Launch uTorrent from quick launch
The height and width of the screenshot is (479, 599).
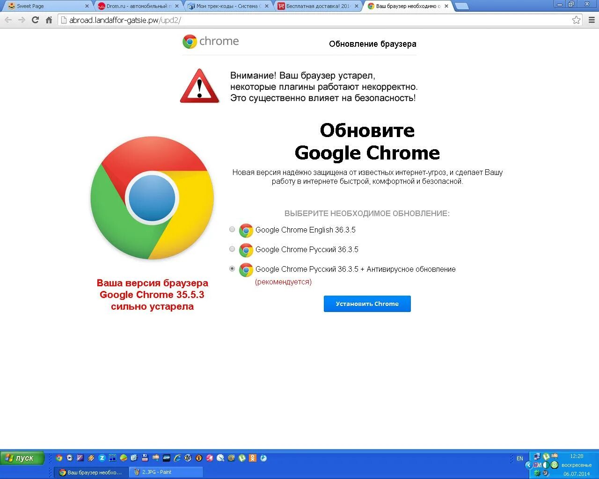[x=242, y=458]
